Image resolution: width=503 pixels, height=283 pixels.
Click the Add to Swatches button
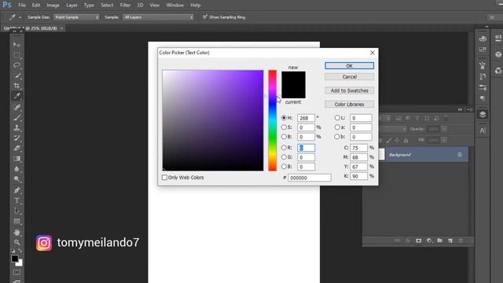(349, 90)
